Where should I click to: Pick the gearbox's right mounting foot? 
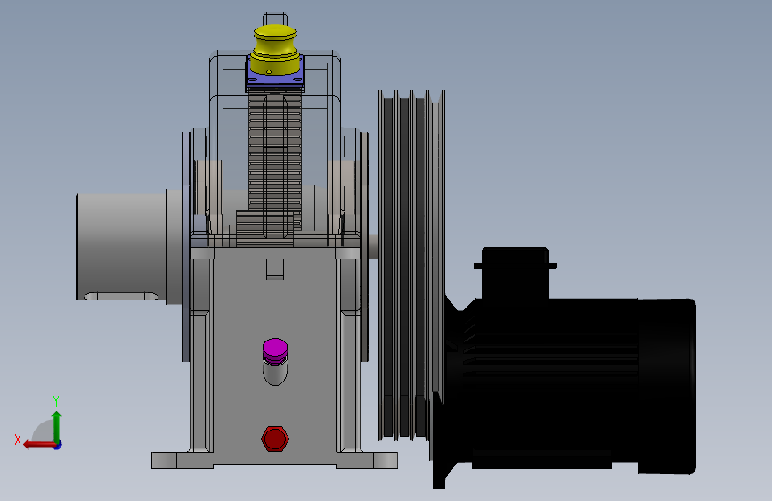tap(367, 461)
